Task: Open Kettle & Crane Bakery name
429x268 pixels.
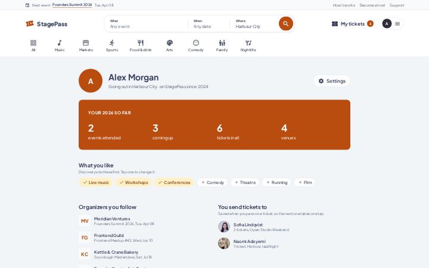Action: [116, 252]
